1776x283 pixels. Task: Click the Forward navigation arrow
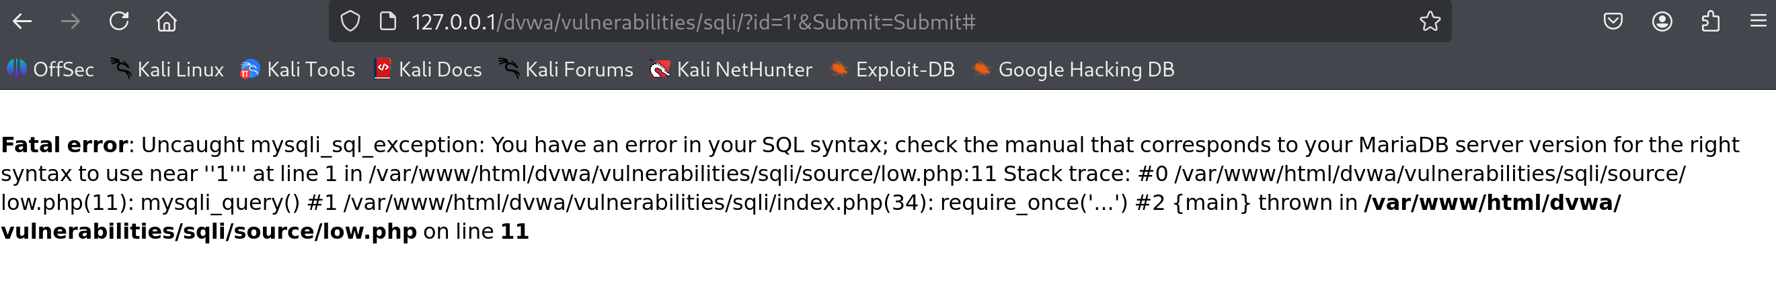[71, 22]
